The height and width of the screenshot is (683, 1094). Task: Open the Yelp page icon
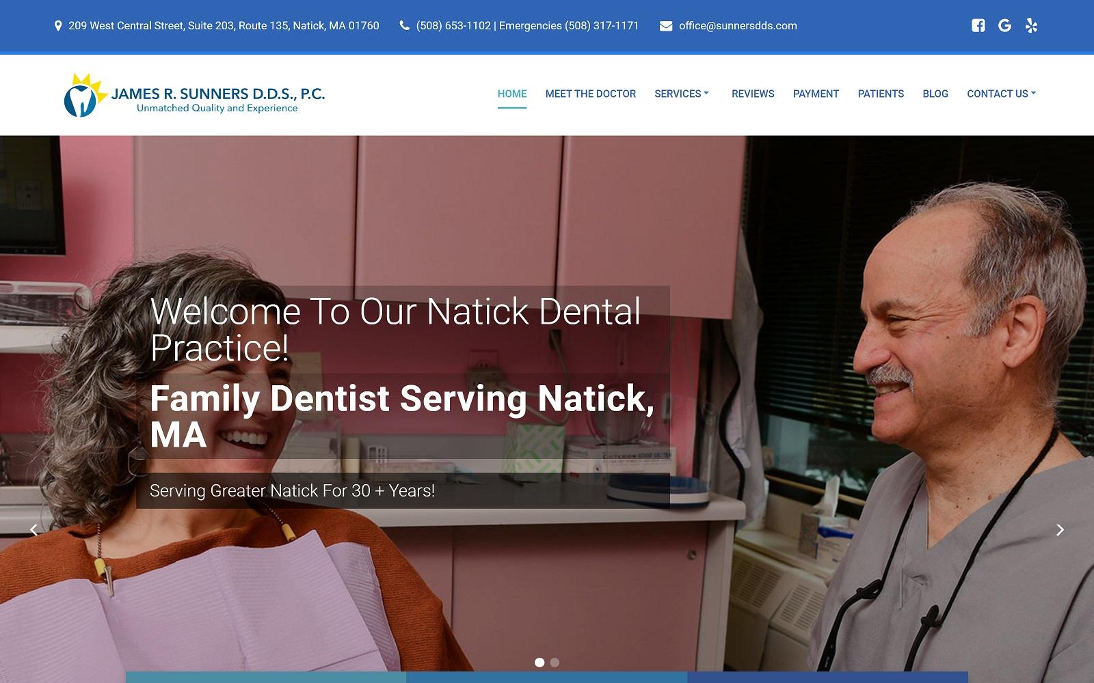coord(1032,26)
